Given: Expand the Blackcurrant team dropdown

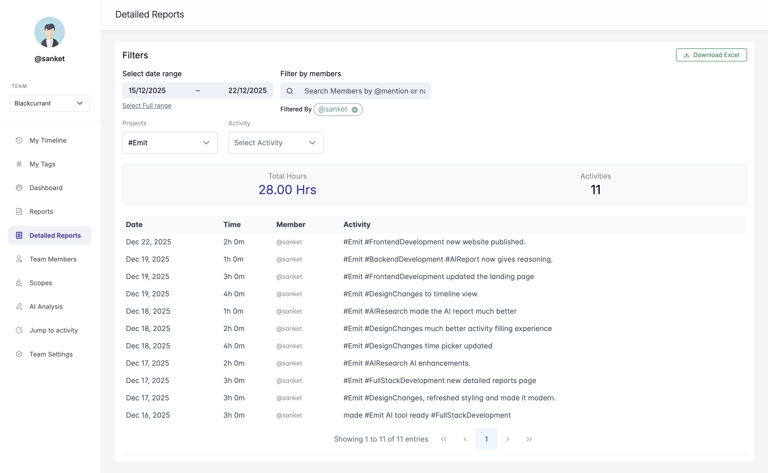Looking at the screenshot, I should click(x=49, y=103).
